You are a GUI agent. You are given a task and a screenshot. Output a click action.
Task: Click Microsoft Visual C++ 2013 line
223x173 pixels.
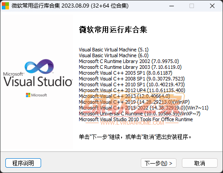click(124, 96)
